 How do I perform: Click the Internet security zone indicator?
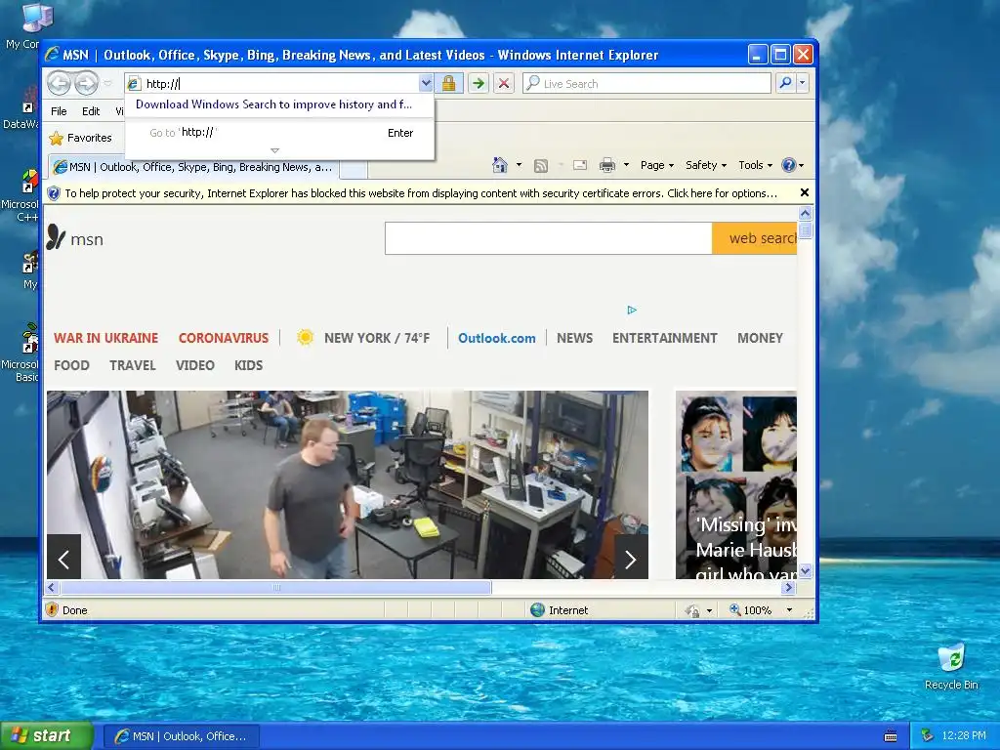(560, 610)
